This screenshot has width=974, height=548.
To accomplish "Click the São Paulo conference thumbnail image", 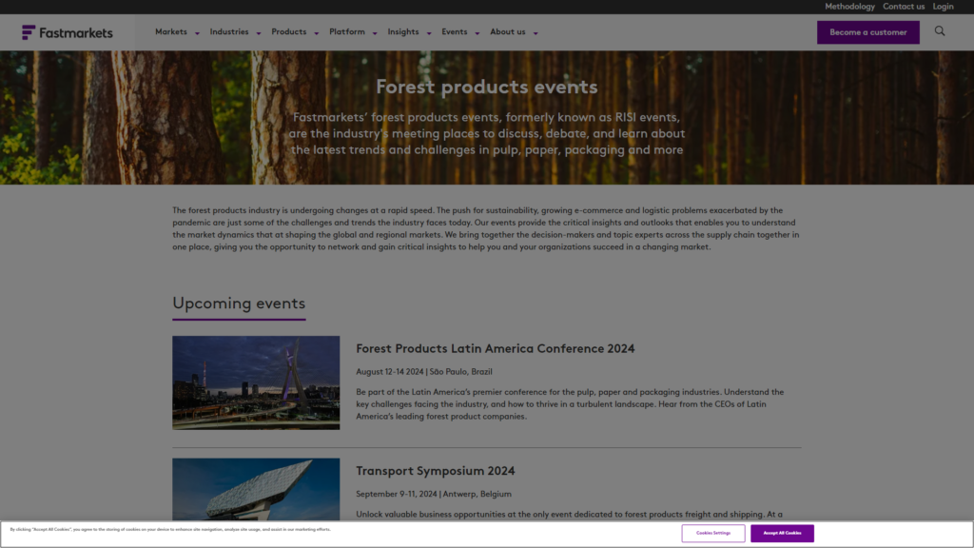I will click(256, 382).
